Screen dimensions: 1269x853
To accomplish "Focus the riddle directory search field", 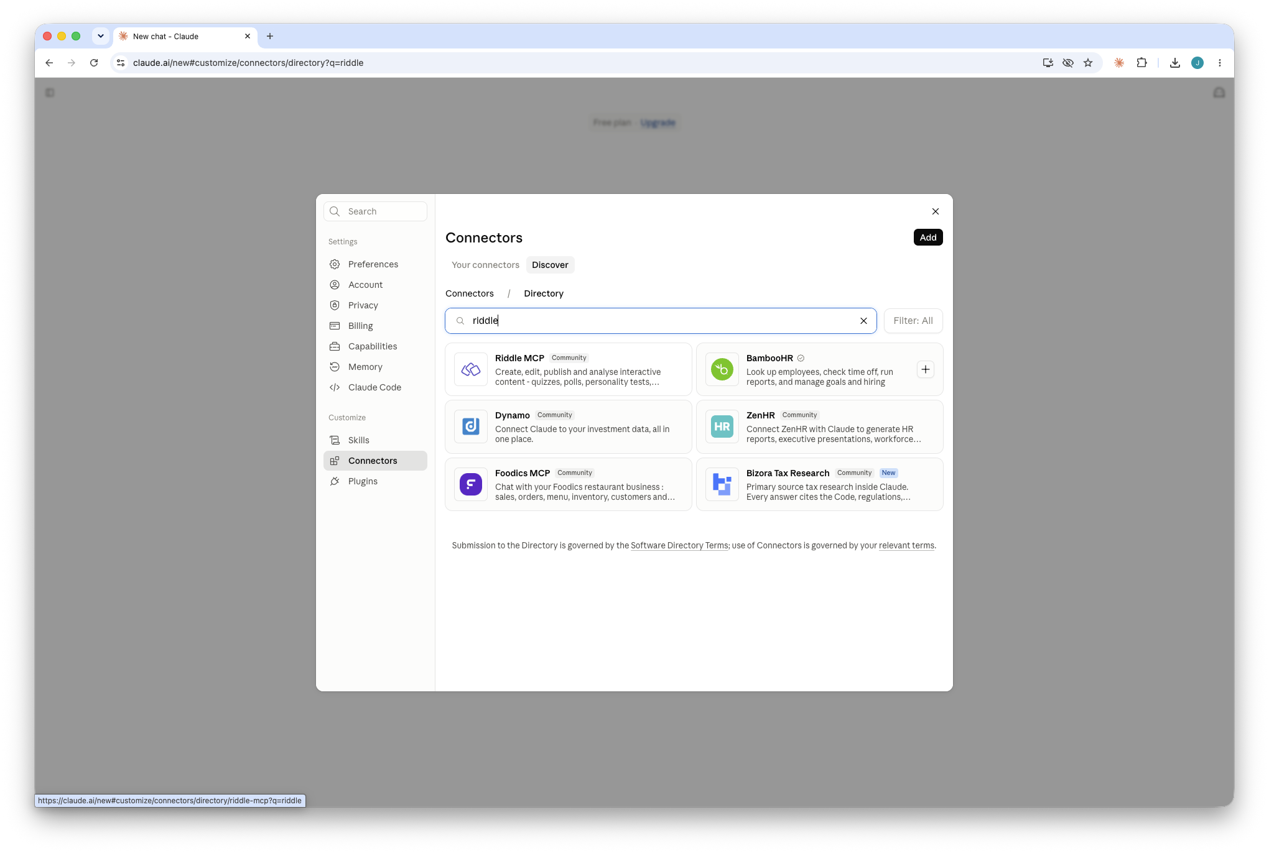I will point(661,321).
